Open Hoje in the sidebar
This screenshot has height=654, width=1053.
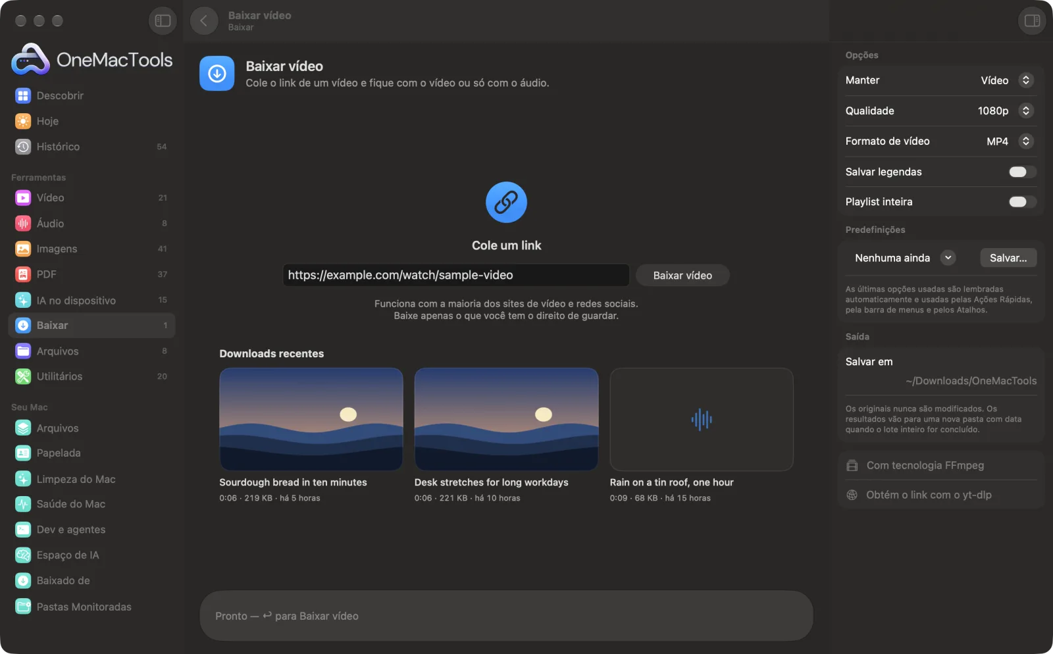pyautogui.click(x=91, y=121)
